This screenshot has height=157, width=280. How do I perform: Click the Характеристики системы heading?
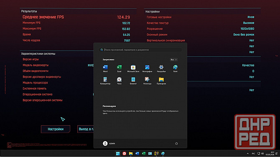38,53
